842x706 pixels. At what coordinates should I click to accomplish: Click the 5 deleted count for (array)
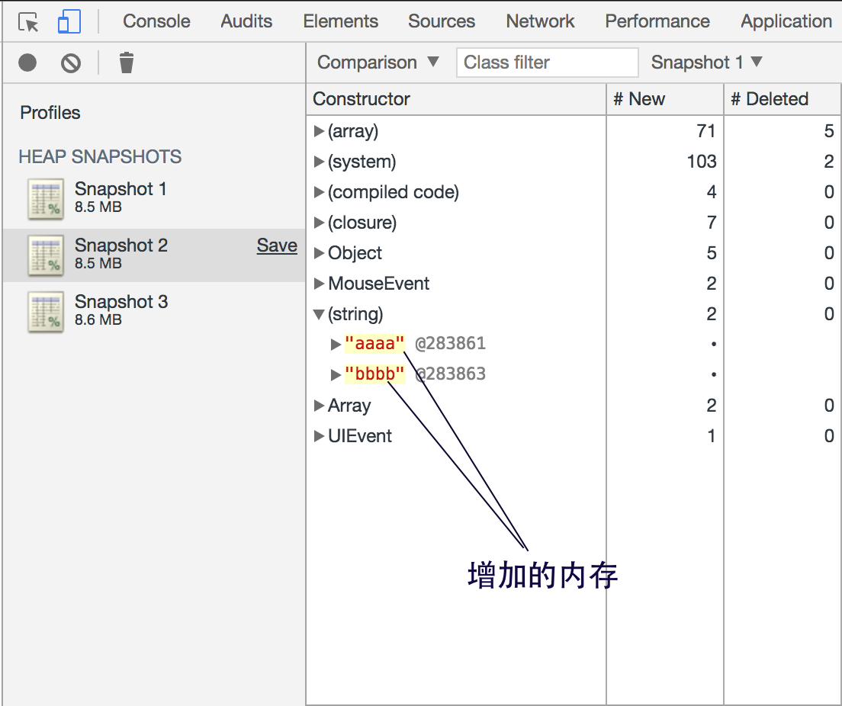click(828, 131)
